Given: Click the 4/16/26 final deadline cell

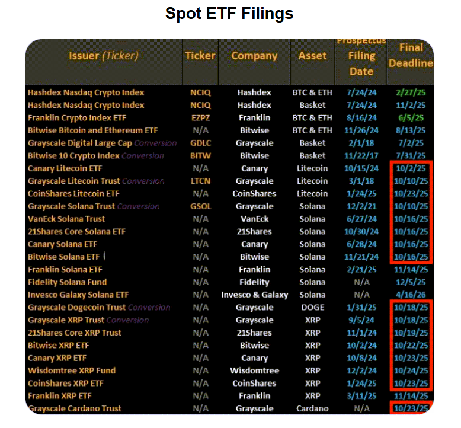Looking at the screenshot, I should (x=410, y=295).
